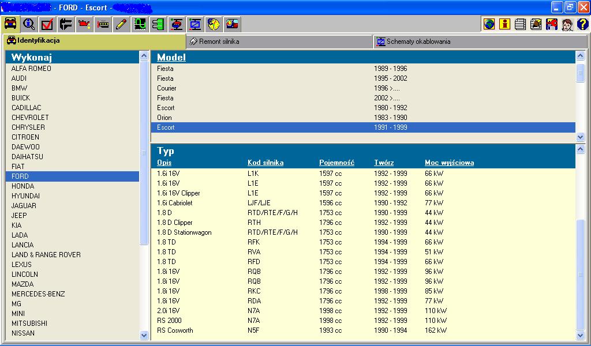Click the Model list scroll-up arrow
591x346 pixels.
[581, 56]
